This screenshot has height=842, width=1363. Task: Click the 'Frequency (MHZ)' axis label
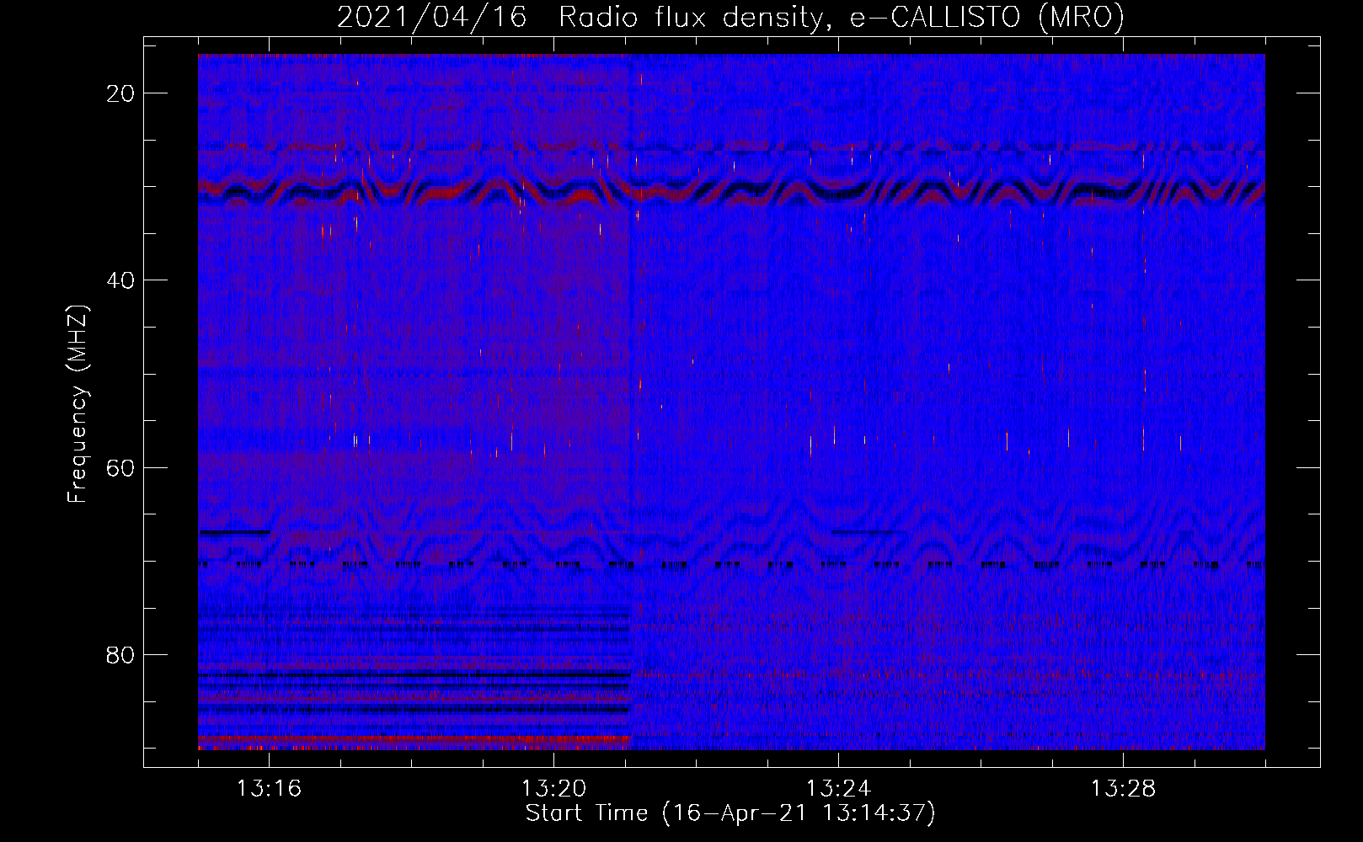coord(78,403)
